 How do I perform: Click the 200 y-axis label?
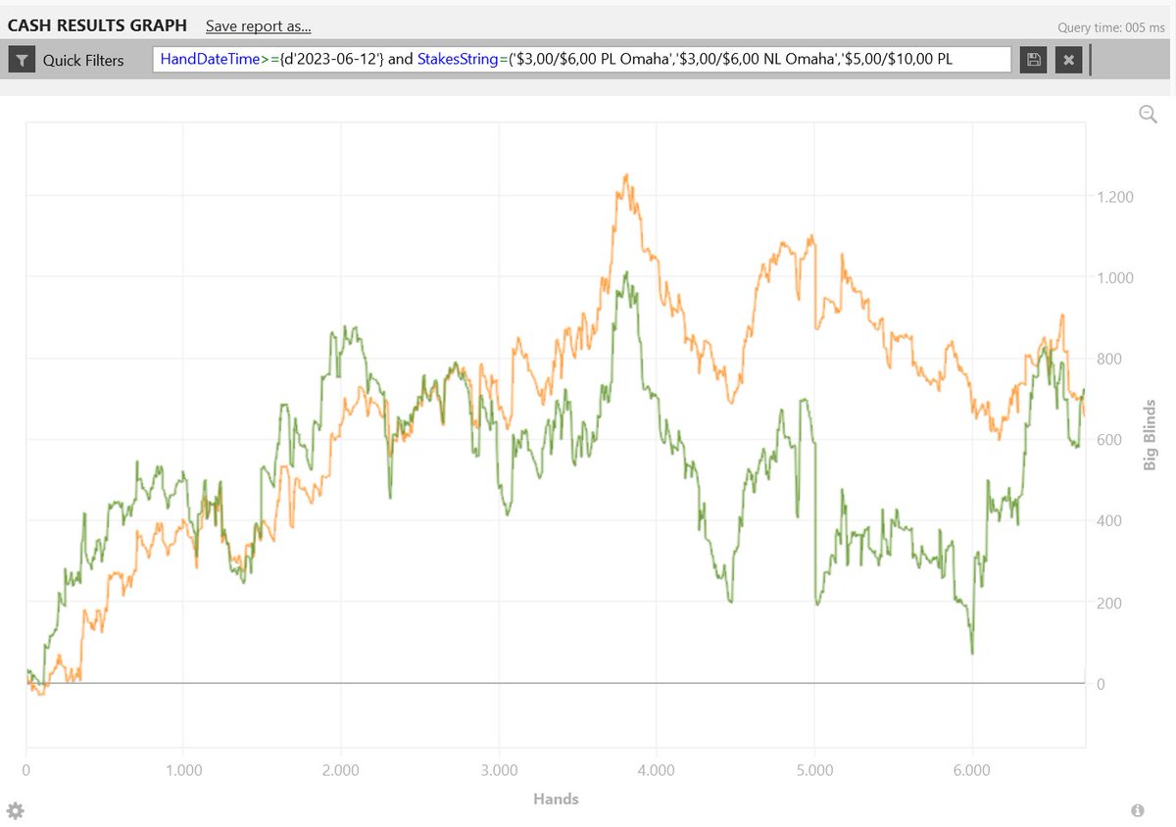click(x=1109, y=603)
